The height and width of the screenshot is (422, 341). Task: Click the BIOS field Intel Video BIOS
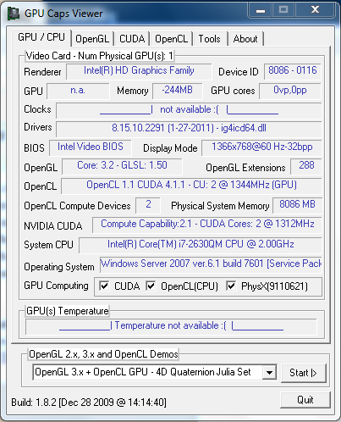point(91,147)
